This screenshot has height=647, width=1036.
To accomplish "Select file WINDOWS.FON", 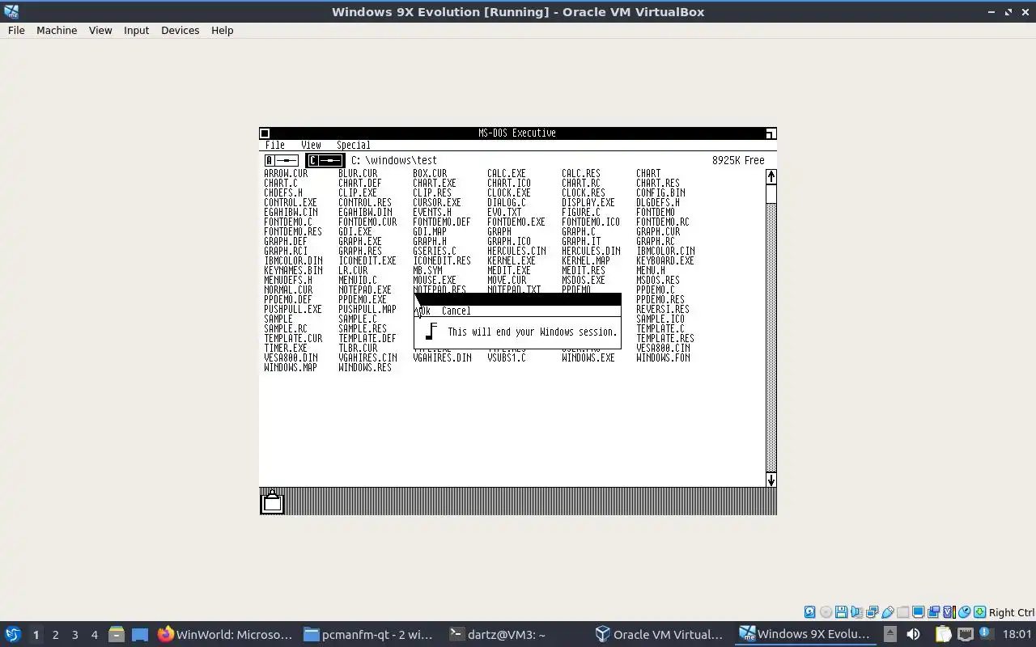I will pos(663,357).
